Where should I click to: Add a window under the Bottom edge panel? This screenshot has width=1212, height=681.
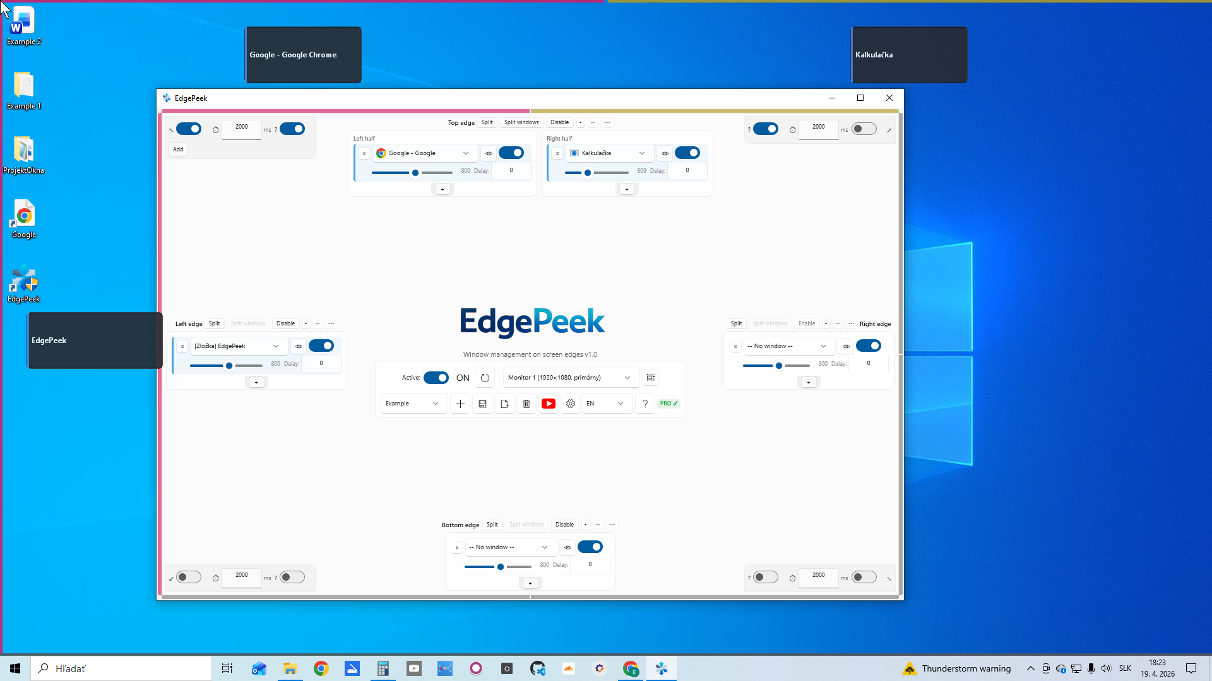pyautogui.click(x=530, y=583)
